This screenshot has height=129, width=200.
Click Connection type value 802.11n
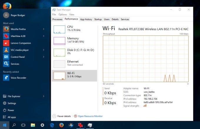point(148,95)
